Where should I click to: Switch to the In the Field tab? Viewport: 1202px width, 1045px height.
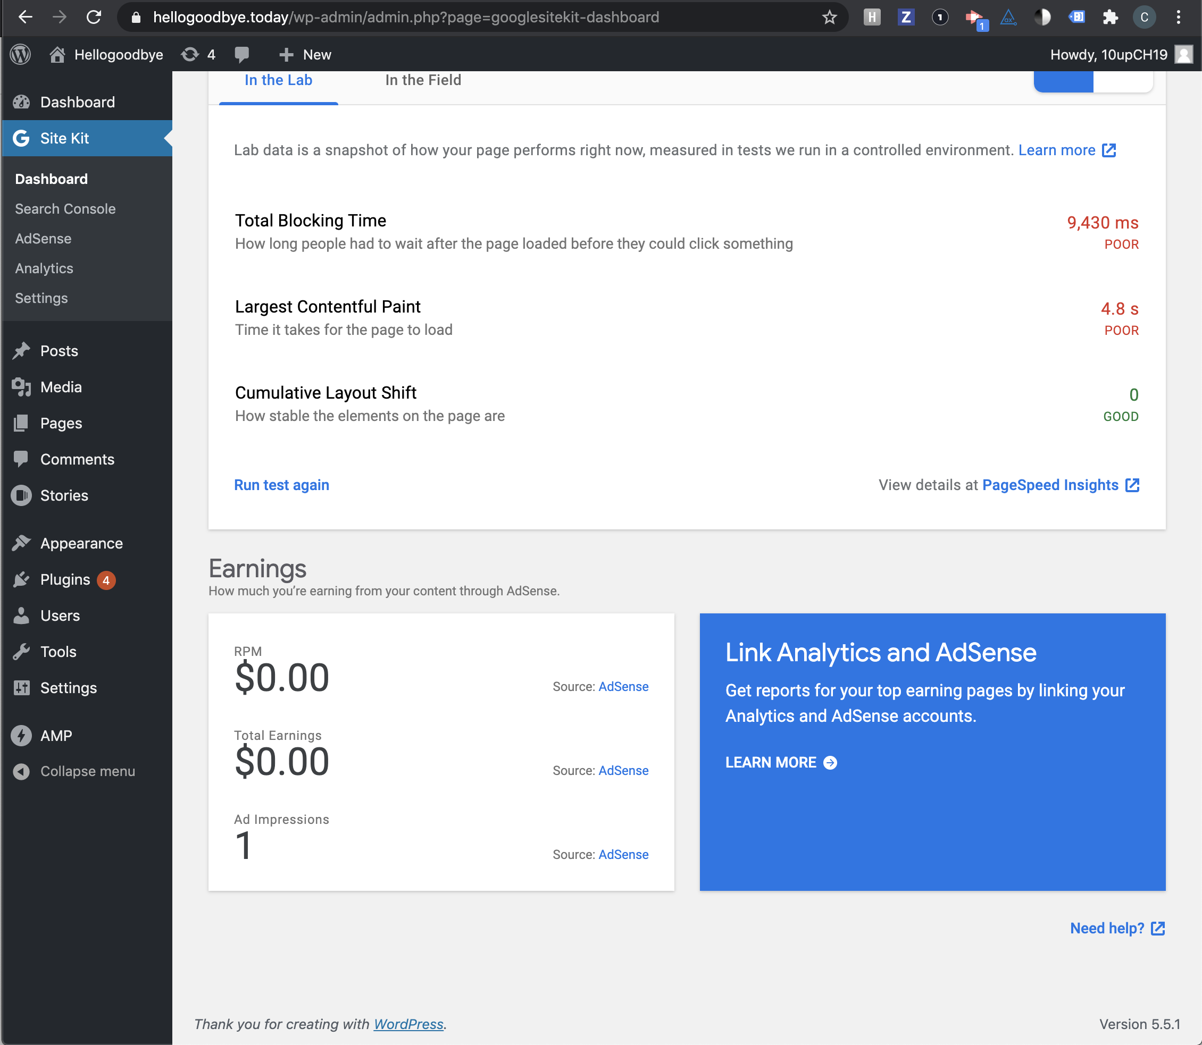(423, 80)
